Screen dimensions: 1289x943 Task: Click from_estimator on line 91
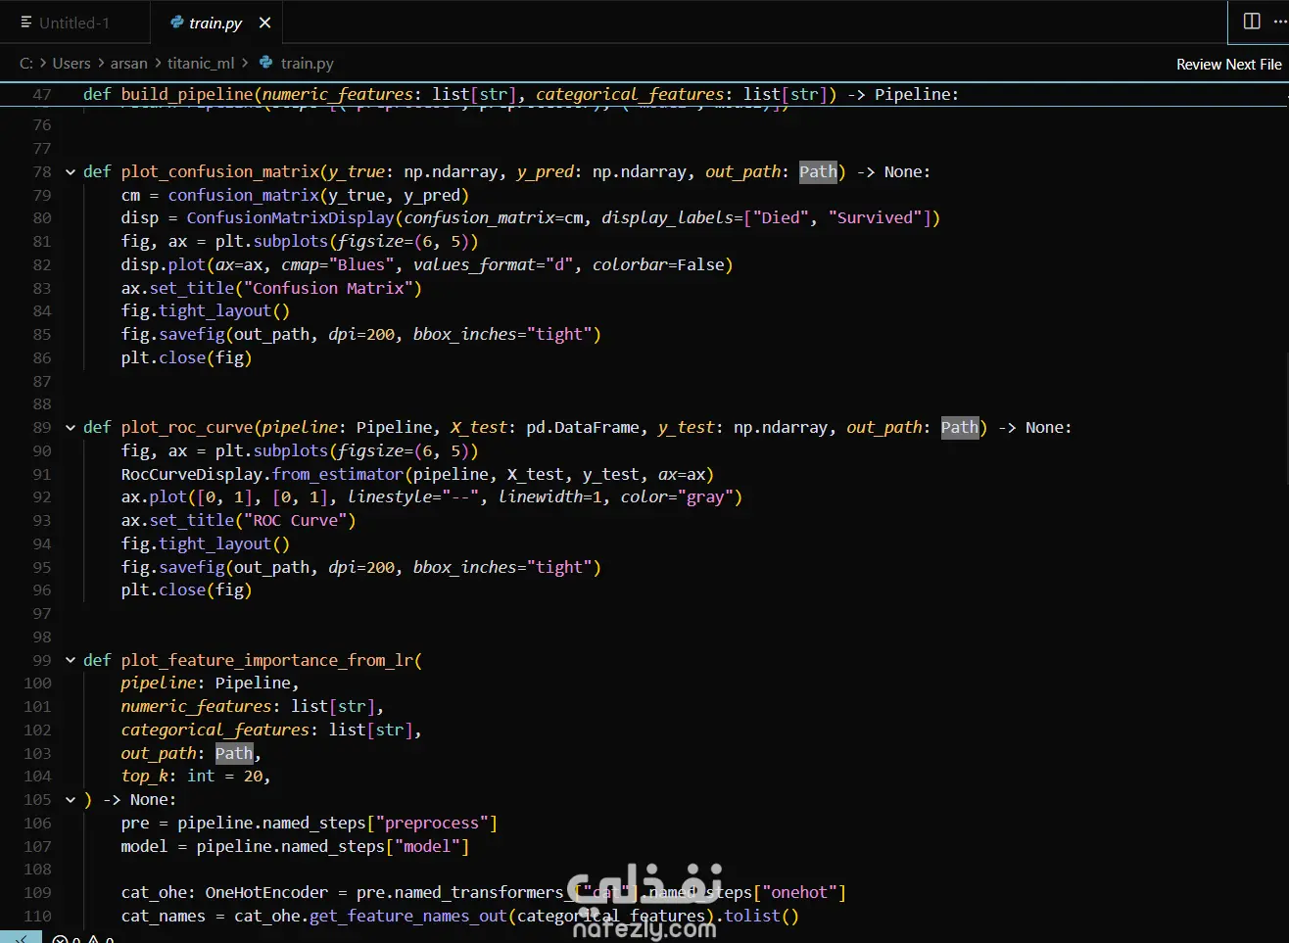point(338,475)
